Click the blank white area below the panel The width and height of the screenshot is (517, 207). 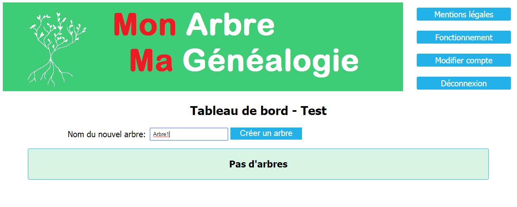[x=258, y=194]
